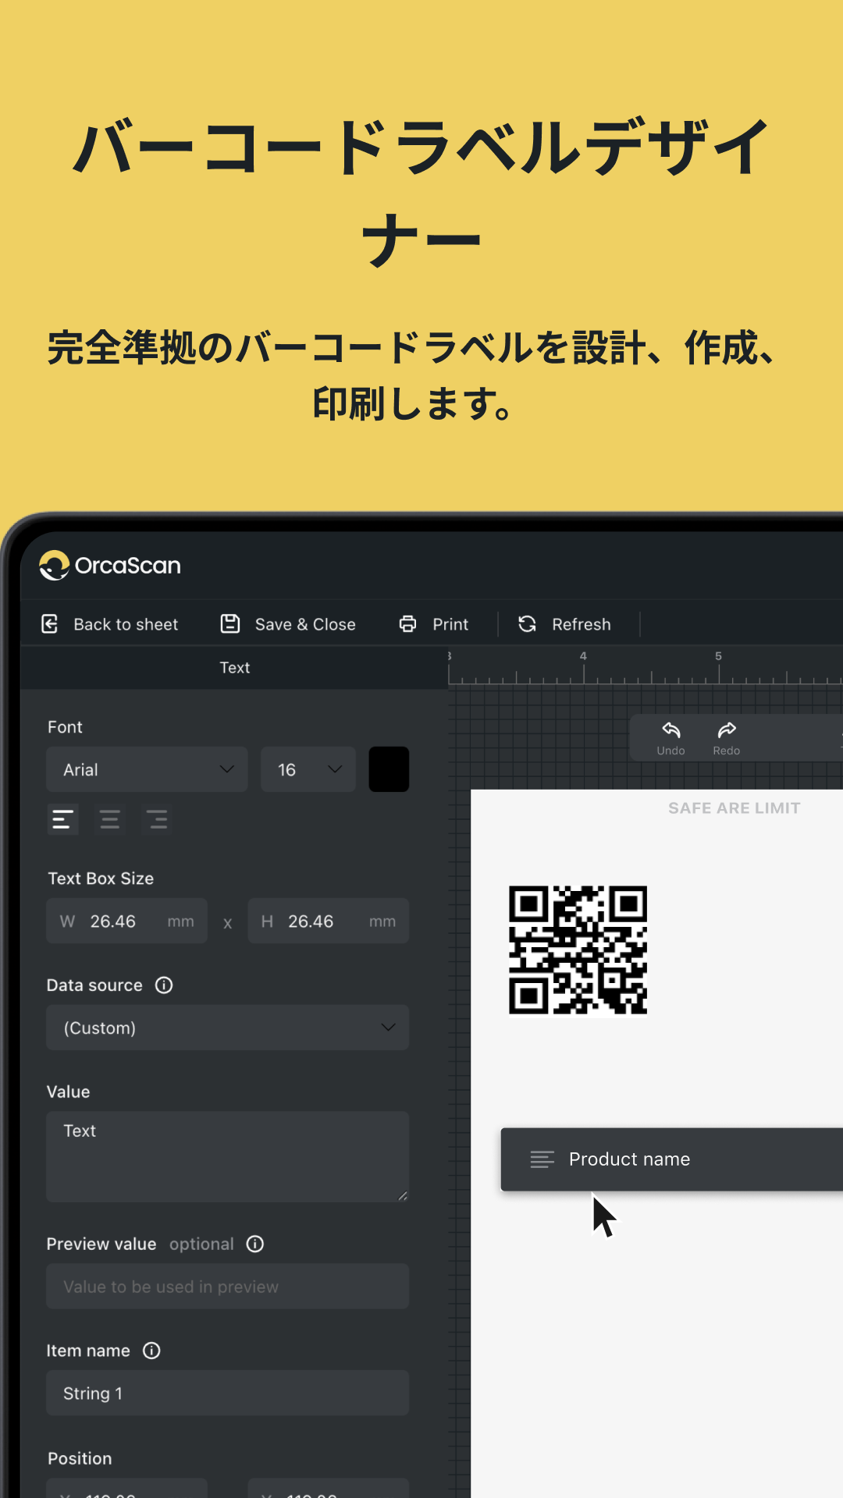Align text left
This screenshot has width=843, height=1498.
point(62,819)
